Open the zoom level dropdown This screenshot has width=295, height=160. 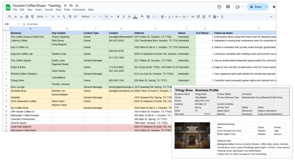42,17
